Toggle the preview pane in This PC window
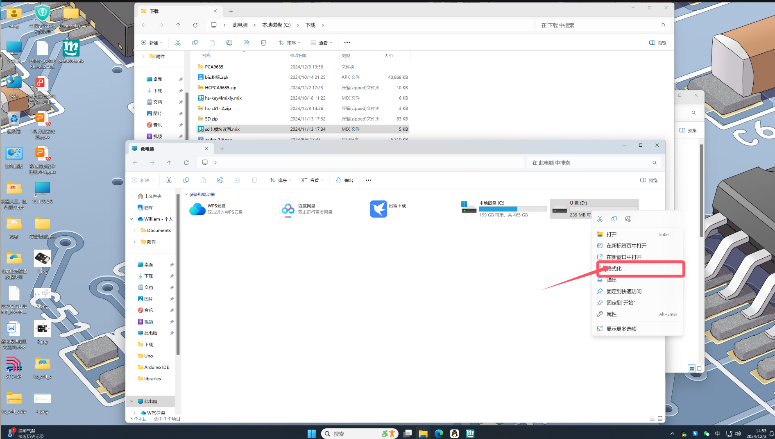Viewport: 775px width, 439px height. tap(649, 180)
